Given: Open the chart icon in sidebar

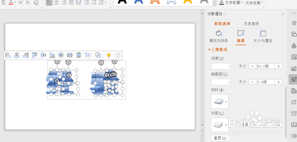Looking at the screenshot, I should (294, 68).
